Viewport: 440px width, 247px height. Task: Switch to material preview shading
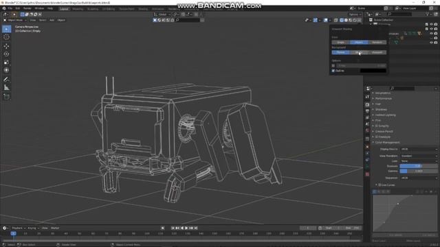click(350, 20)
